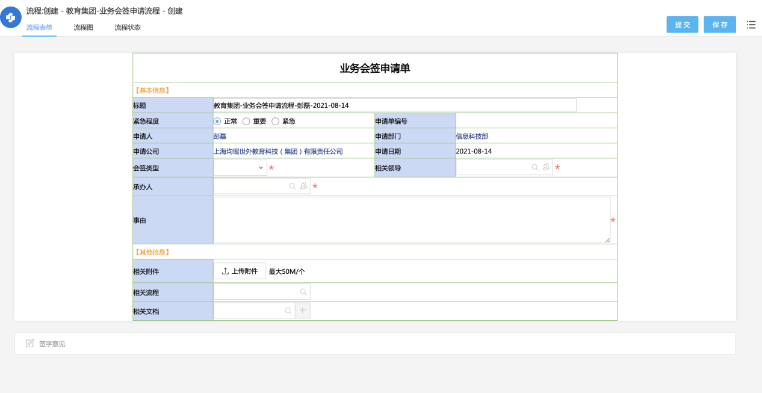The height and width of the screenshot is (393, 762).
Task: Click the search icon in 相关文档 field
Action: tap(288, 311)
